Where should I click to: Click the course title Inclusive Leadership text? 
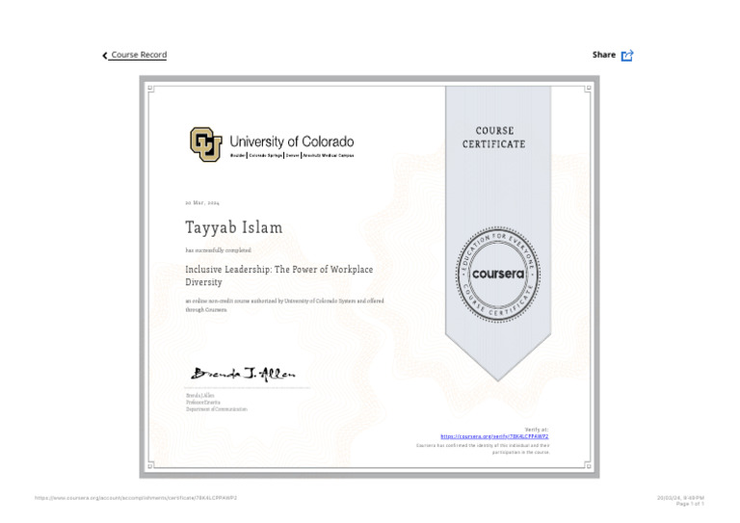click(278, 275)
